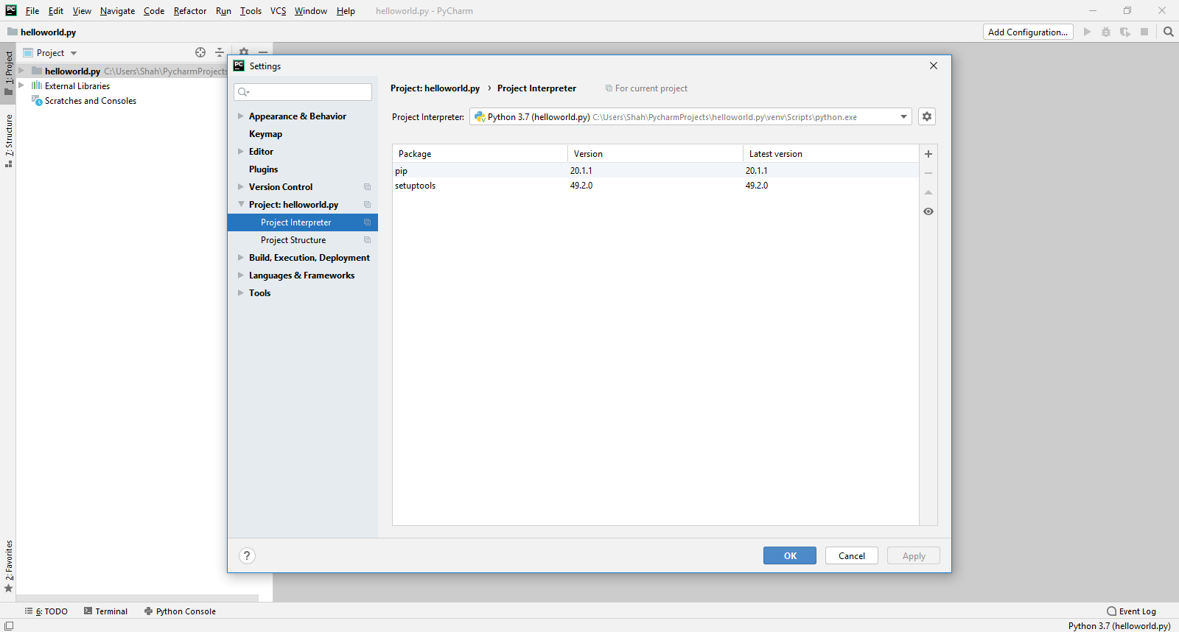Viewport: 1179px width, 632px height.
Task: Toggle the Structure side tool window tab
Action: (8, 141)
